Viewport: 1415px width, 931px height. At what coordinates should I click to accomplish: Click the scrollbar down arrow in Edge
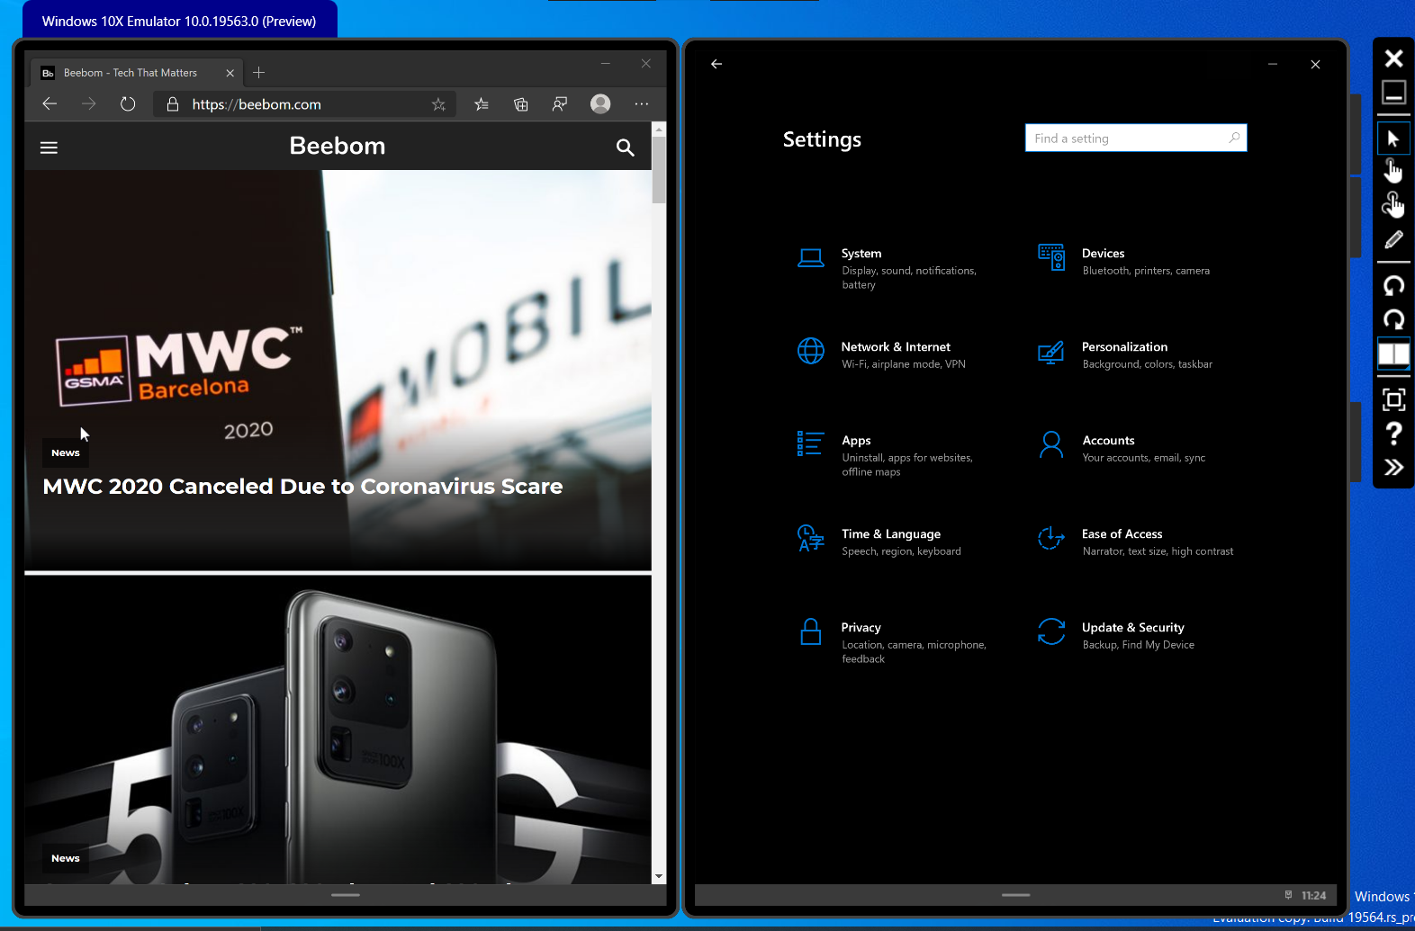659,876
